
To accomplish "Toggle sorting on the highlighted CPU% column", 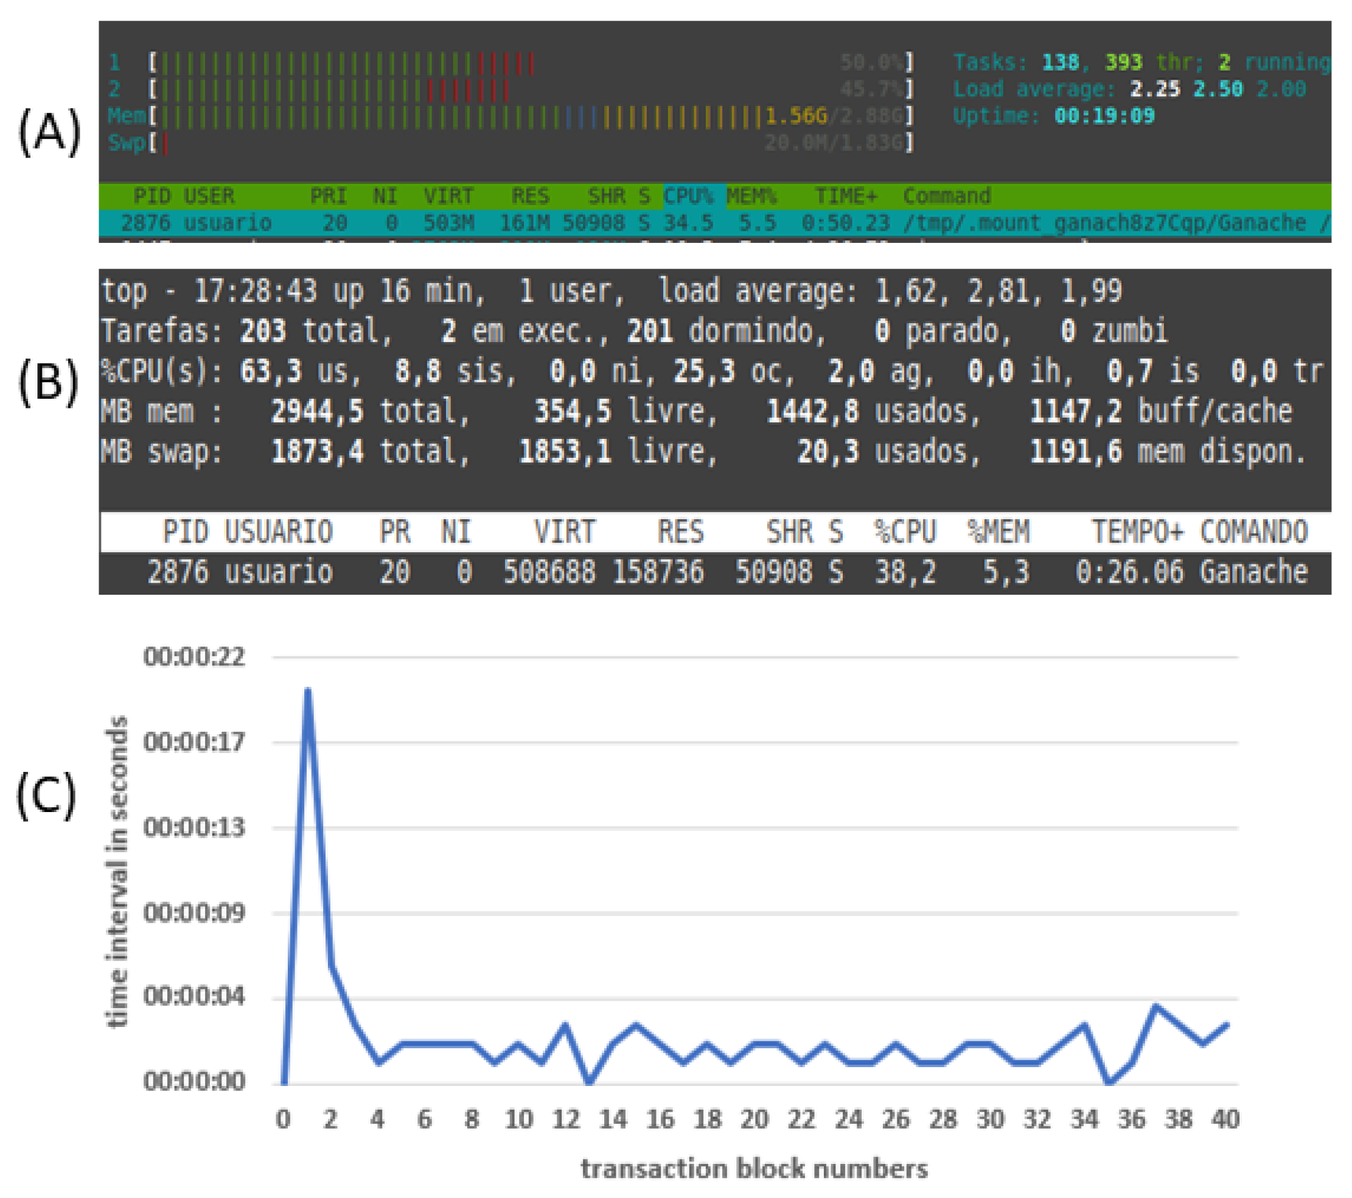I will point(690,197).
